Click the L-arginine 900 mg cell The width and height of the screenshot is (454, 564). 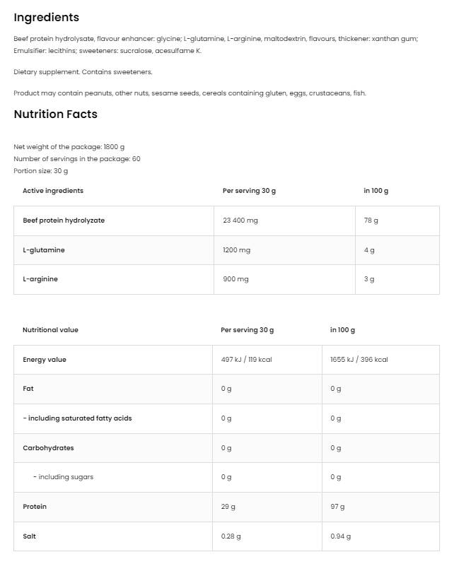236,279
